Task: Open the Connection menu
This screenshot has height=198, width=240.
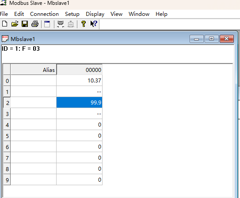Action: click(x=44, y=14)
